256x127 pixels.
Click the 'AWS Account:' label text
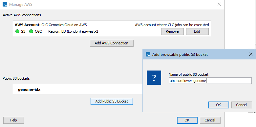coord(28,25)
